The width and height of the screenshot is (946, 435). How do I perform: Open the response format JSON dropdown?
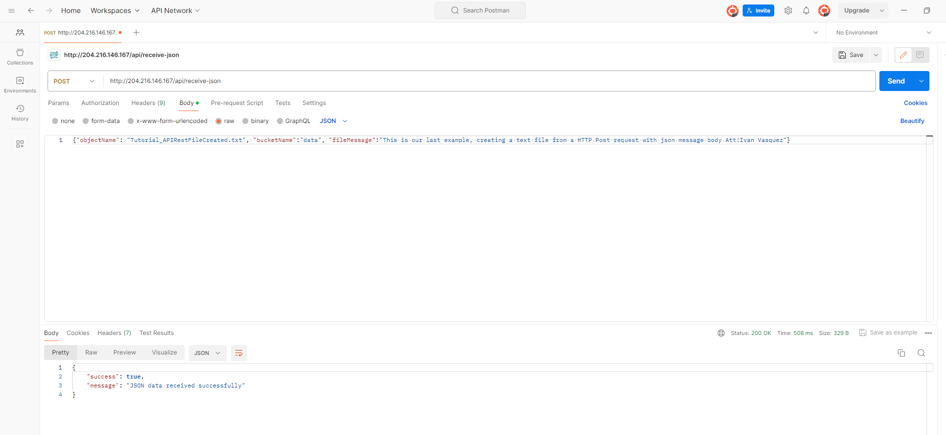click(x=207, y=353)
